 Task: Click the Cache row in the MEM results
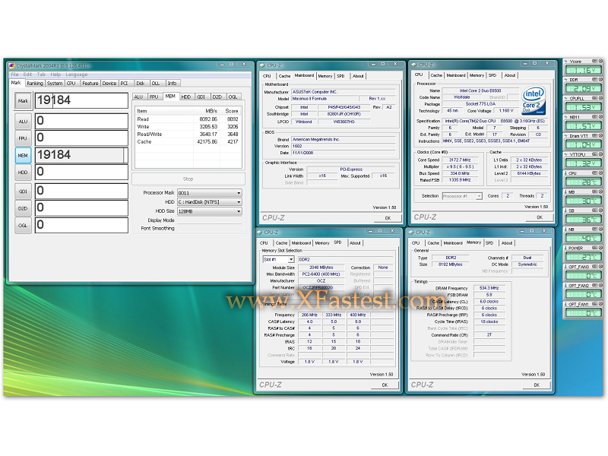188,142
